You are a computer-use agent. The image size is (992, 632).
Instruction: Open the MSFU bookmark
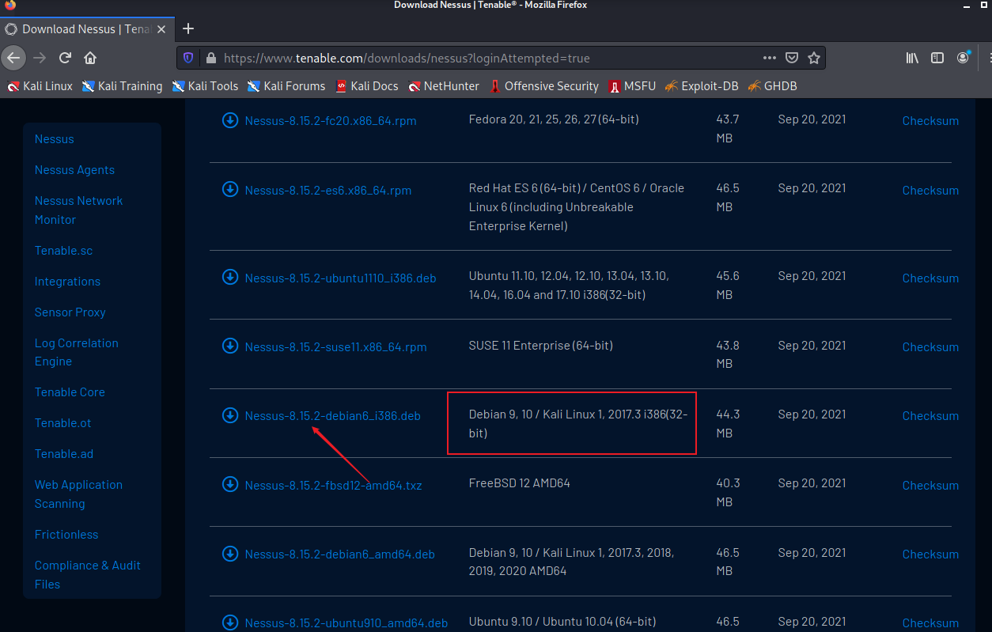[632, 86]
